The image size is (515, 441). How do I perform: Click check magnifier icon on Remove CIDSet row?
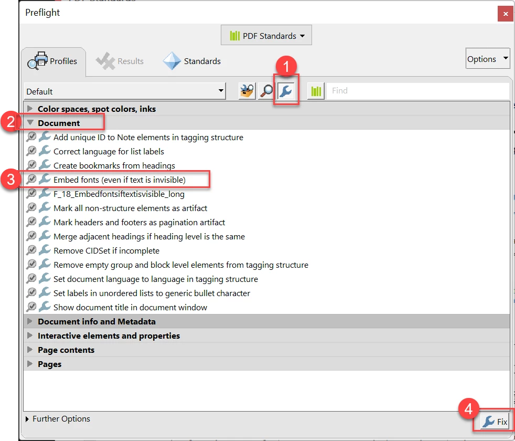click(x=31, y=250)
